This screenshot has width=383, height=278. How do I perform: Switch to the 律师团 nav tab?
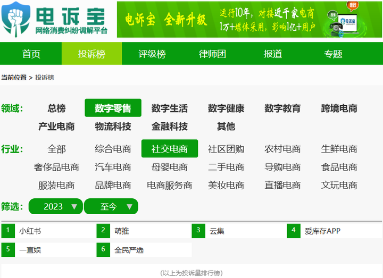(x=212, y=54)
